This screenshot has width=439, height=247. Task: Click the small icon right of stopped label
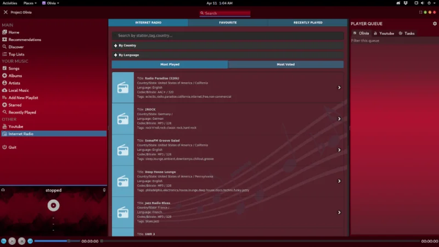104,190
